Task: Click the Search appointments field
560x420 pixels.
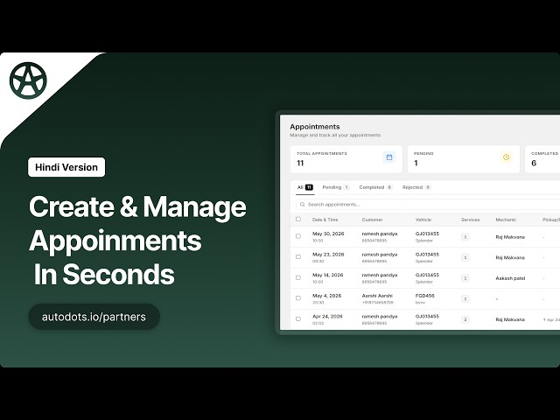Action: point(428,204)
